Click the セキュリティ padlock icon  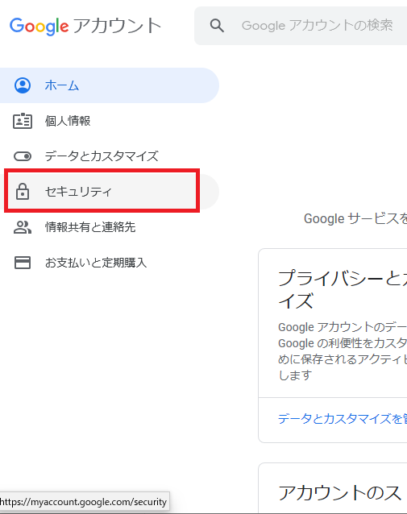tap(23, 192)
